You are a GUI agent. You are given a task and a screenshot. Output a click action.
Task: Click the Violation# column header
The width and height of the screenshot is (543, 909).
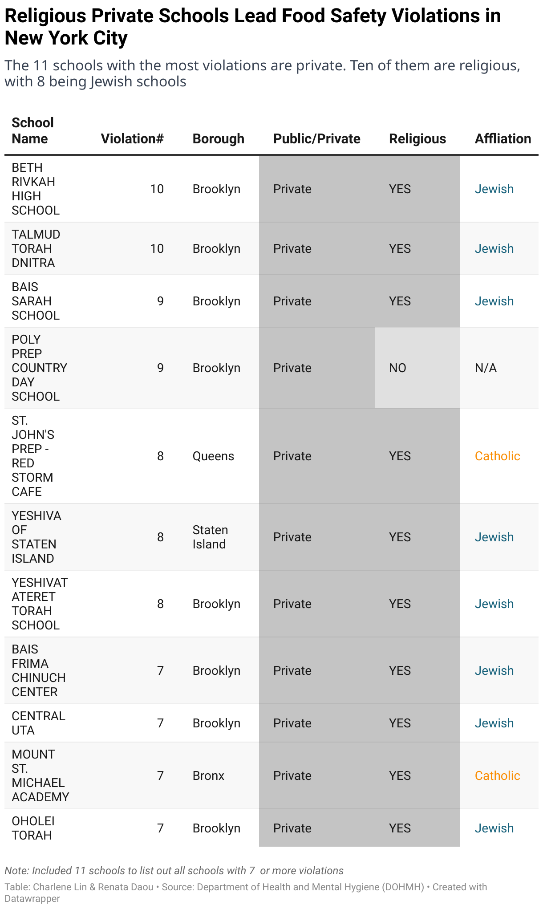[x=132, y=139]
